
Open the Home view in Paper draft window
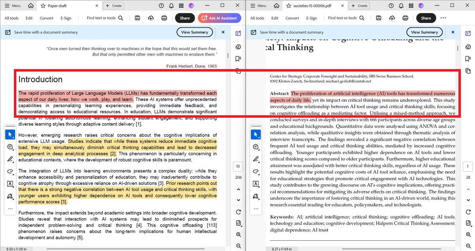(x=30, y=6)
